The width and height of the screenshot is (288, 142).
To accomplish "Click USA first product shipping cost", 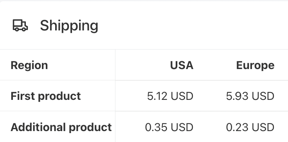I will tap(170, 96).
